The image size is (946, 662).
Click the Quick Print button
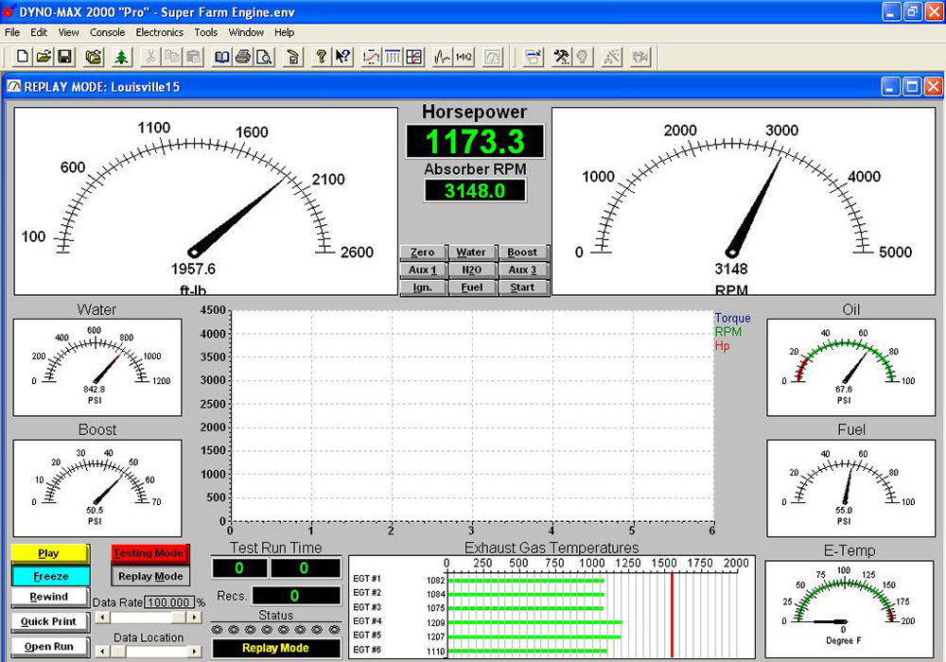(x=50, y=621)
